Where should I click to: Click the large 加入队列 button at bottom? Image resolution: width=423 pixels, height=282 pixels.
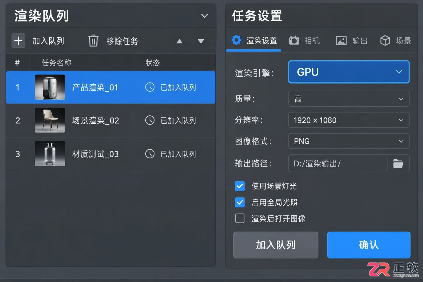pos(276,245)
